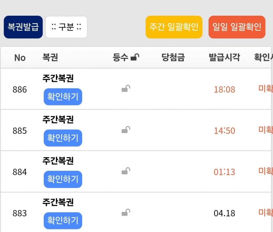Click 확인하기 for ticket 883

pyautogui.click(x=63, y=221)
